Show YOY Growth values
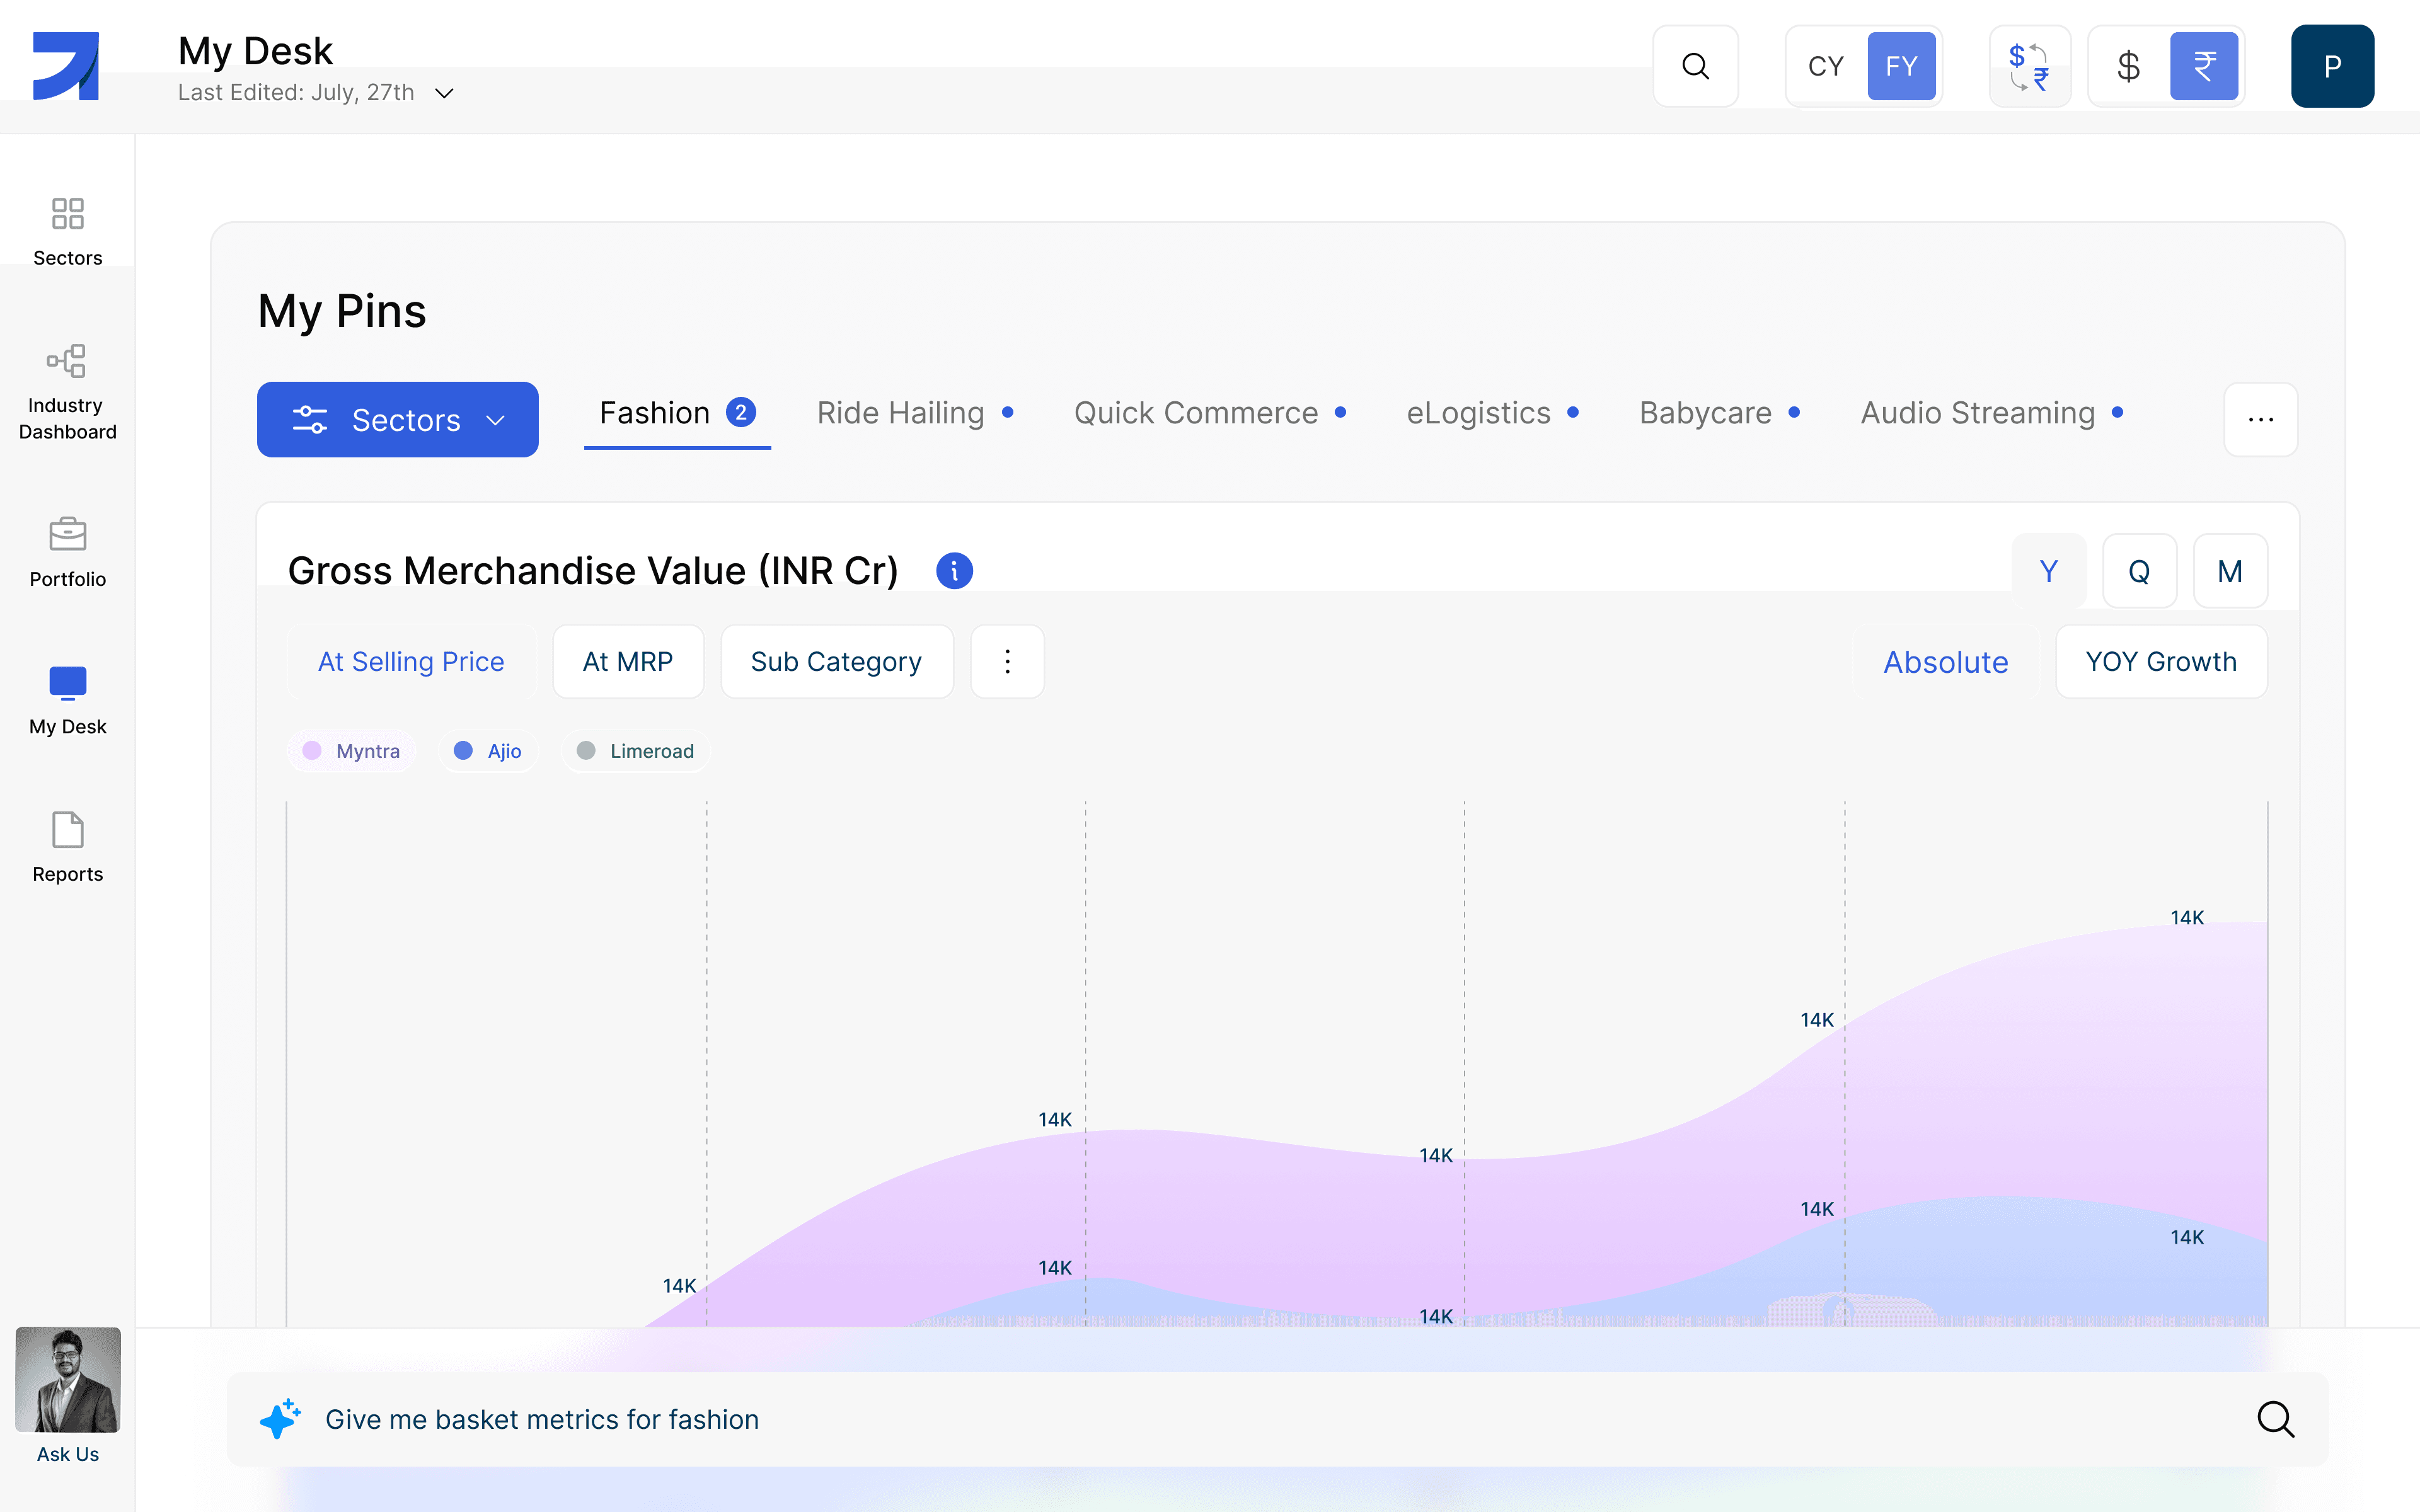Viewport: 2420px width, 1512px height. (2161, 662)
